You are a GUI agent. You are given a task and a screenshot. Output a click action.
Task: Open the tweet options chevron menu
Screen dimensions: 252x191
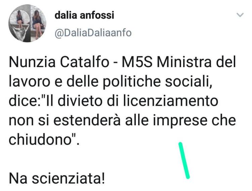pyautogui.click(x=240, y=15)
